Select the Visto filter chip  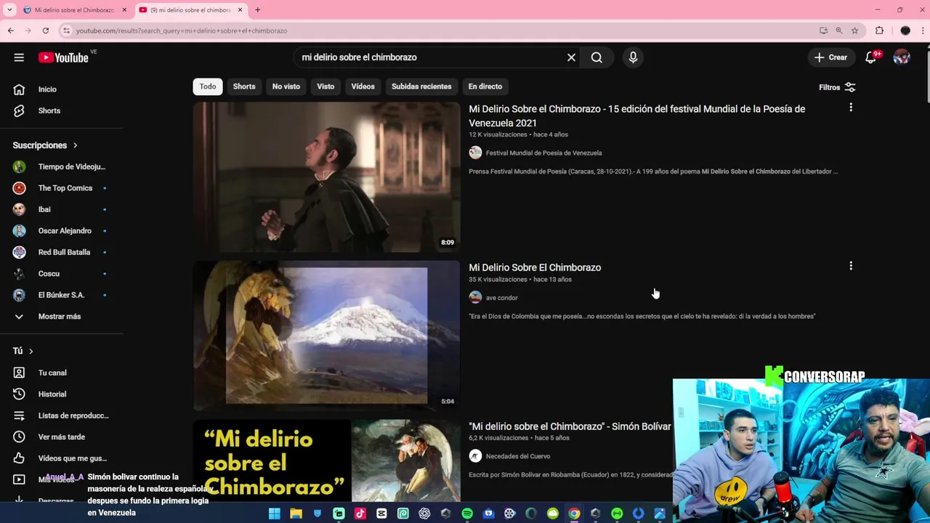click(x=325, y=86)
